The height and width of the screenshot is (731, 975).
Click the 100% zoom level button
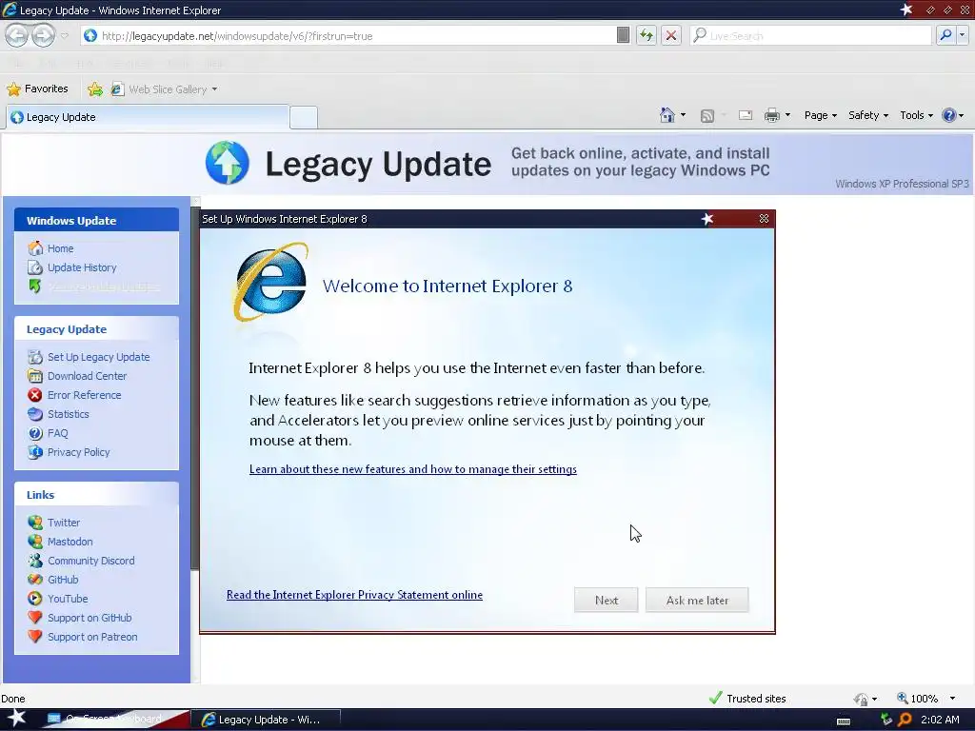click(x=917, y=699)
